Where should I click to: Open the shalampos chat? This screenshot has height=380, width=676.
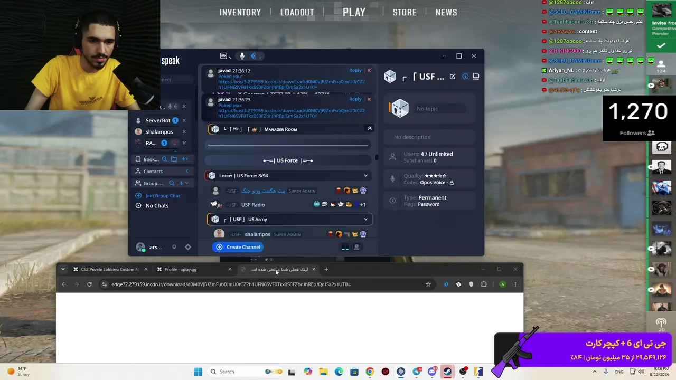tap(159, 132)
